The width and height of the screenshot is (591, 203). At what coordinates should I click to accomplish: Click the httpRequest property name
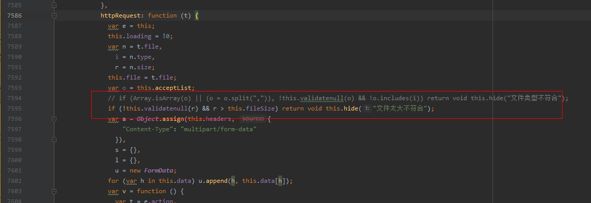pyautogui.click(x=121, y=16)
